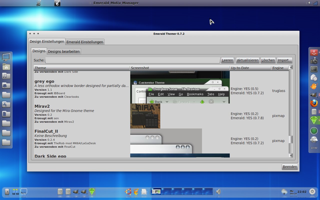
Task: Click the first GIMP entry in bottom taskbar
Action: tap(76, 192)
